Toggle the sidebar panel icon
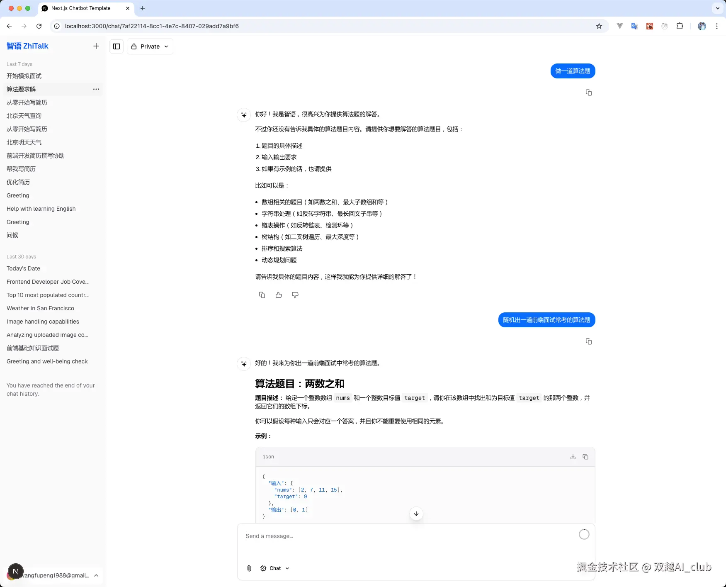The height and width of the screenshot is (587, 726). pyautogui.click(x=117, y=46)
